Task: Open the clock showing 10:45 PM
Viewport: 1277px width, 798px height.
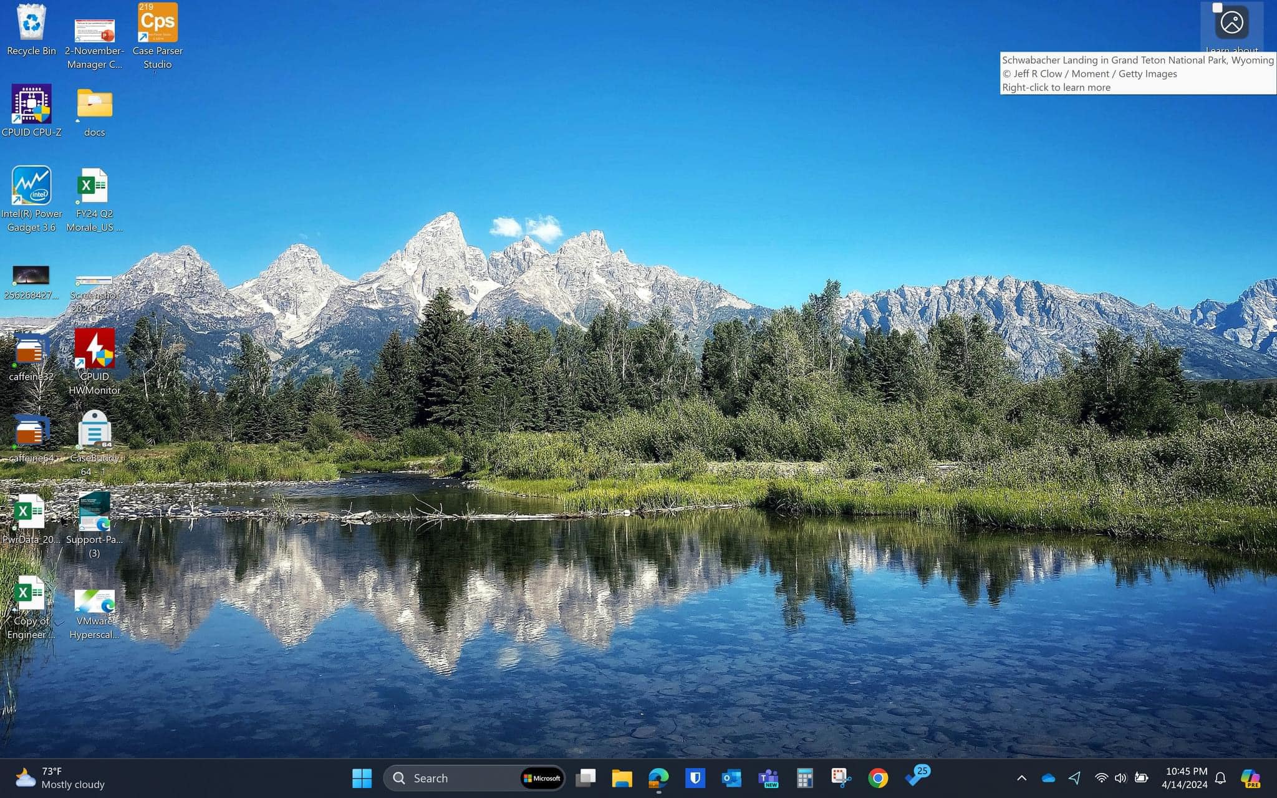Action: 1184,778
